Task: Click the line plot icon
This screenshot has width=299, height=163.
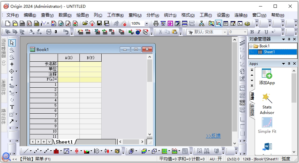Action: tap(26, 151)
